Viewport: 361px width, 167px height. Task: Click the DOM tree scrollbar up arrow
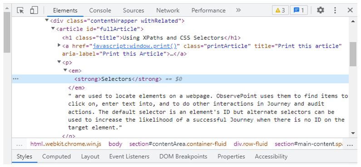click(353, 21)
